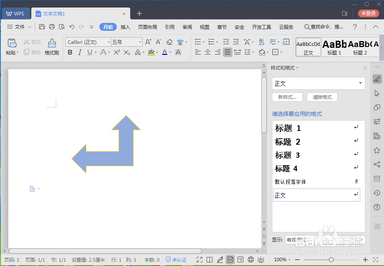Click the 清除格式 button
The height and width of the screenshot is (266, 384).
tap(322, 97)
